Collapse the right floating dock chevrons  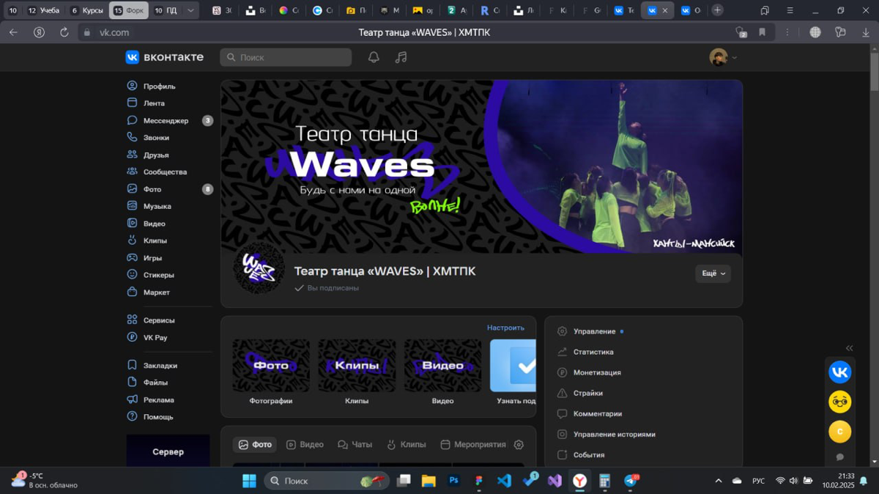click(850, 348)
